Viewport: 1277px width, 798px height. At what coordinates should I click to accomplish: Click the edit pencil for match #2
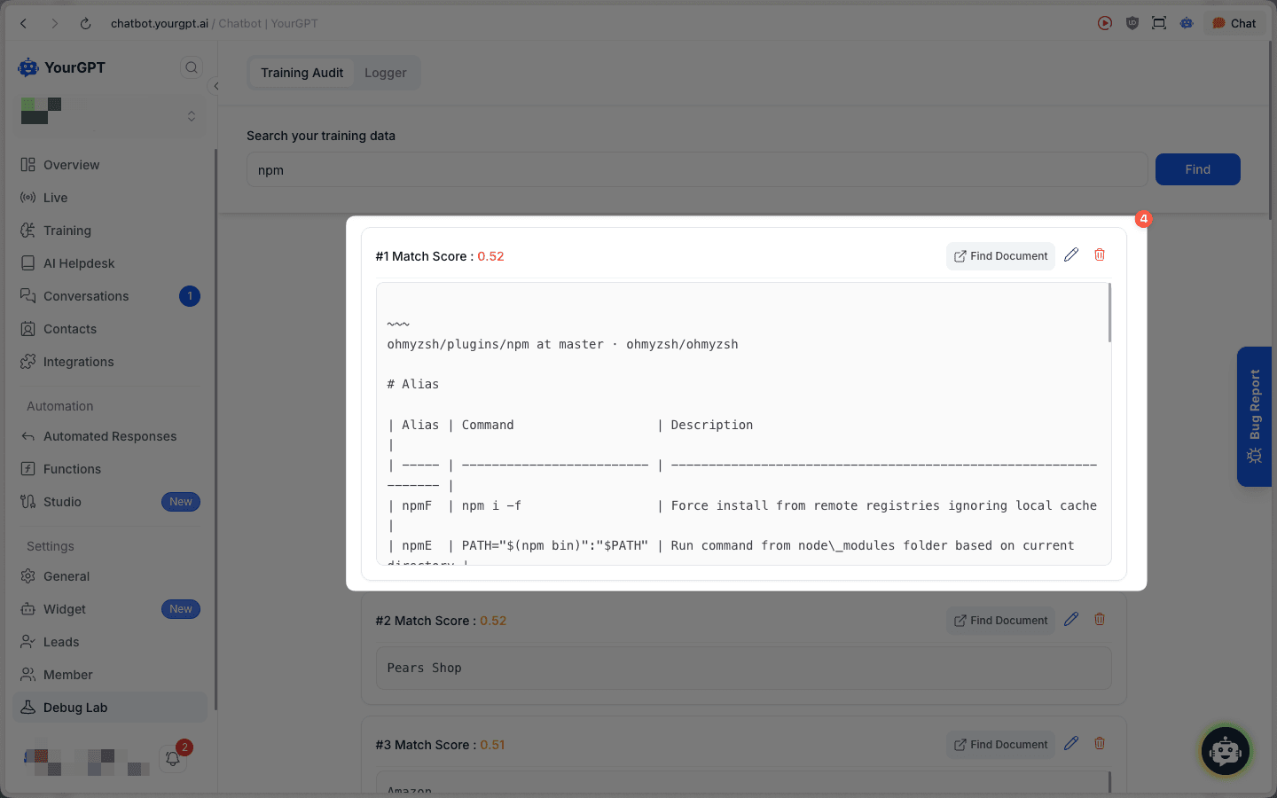click(x=1071, y=620)
